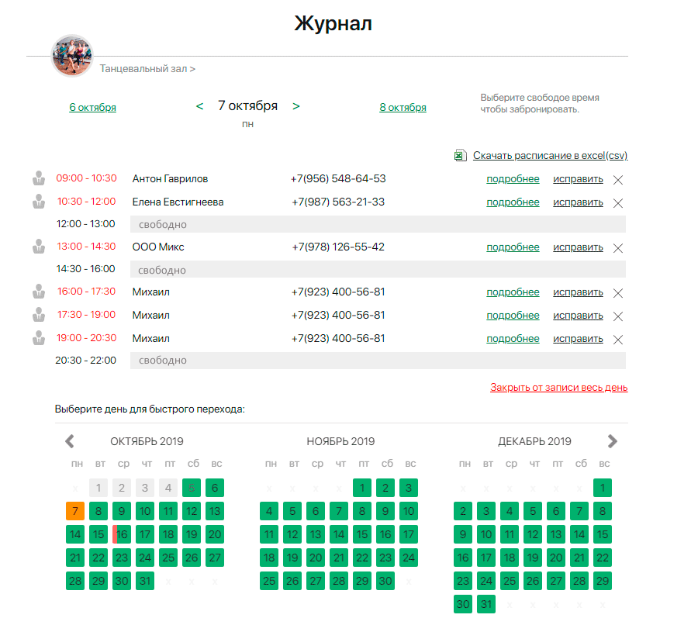The height and width of the screenshot is (625, 698).
Task: Show next months in calendar with right arrow
Action: [x=613, y=441]
